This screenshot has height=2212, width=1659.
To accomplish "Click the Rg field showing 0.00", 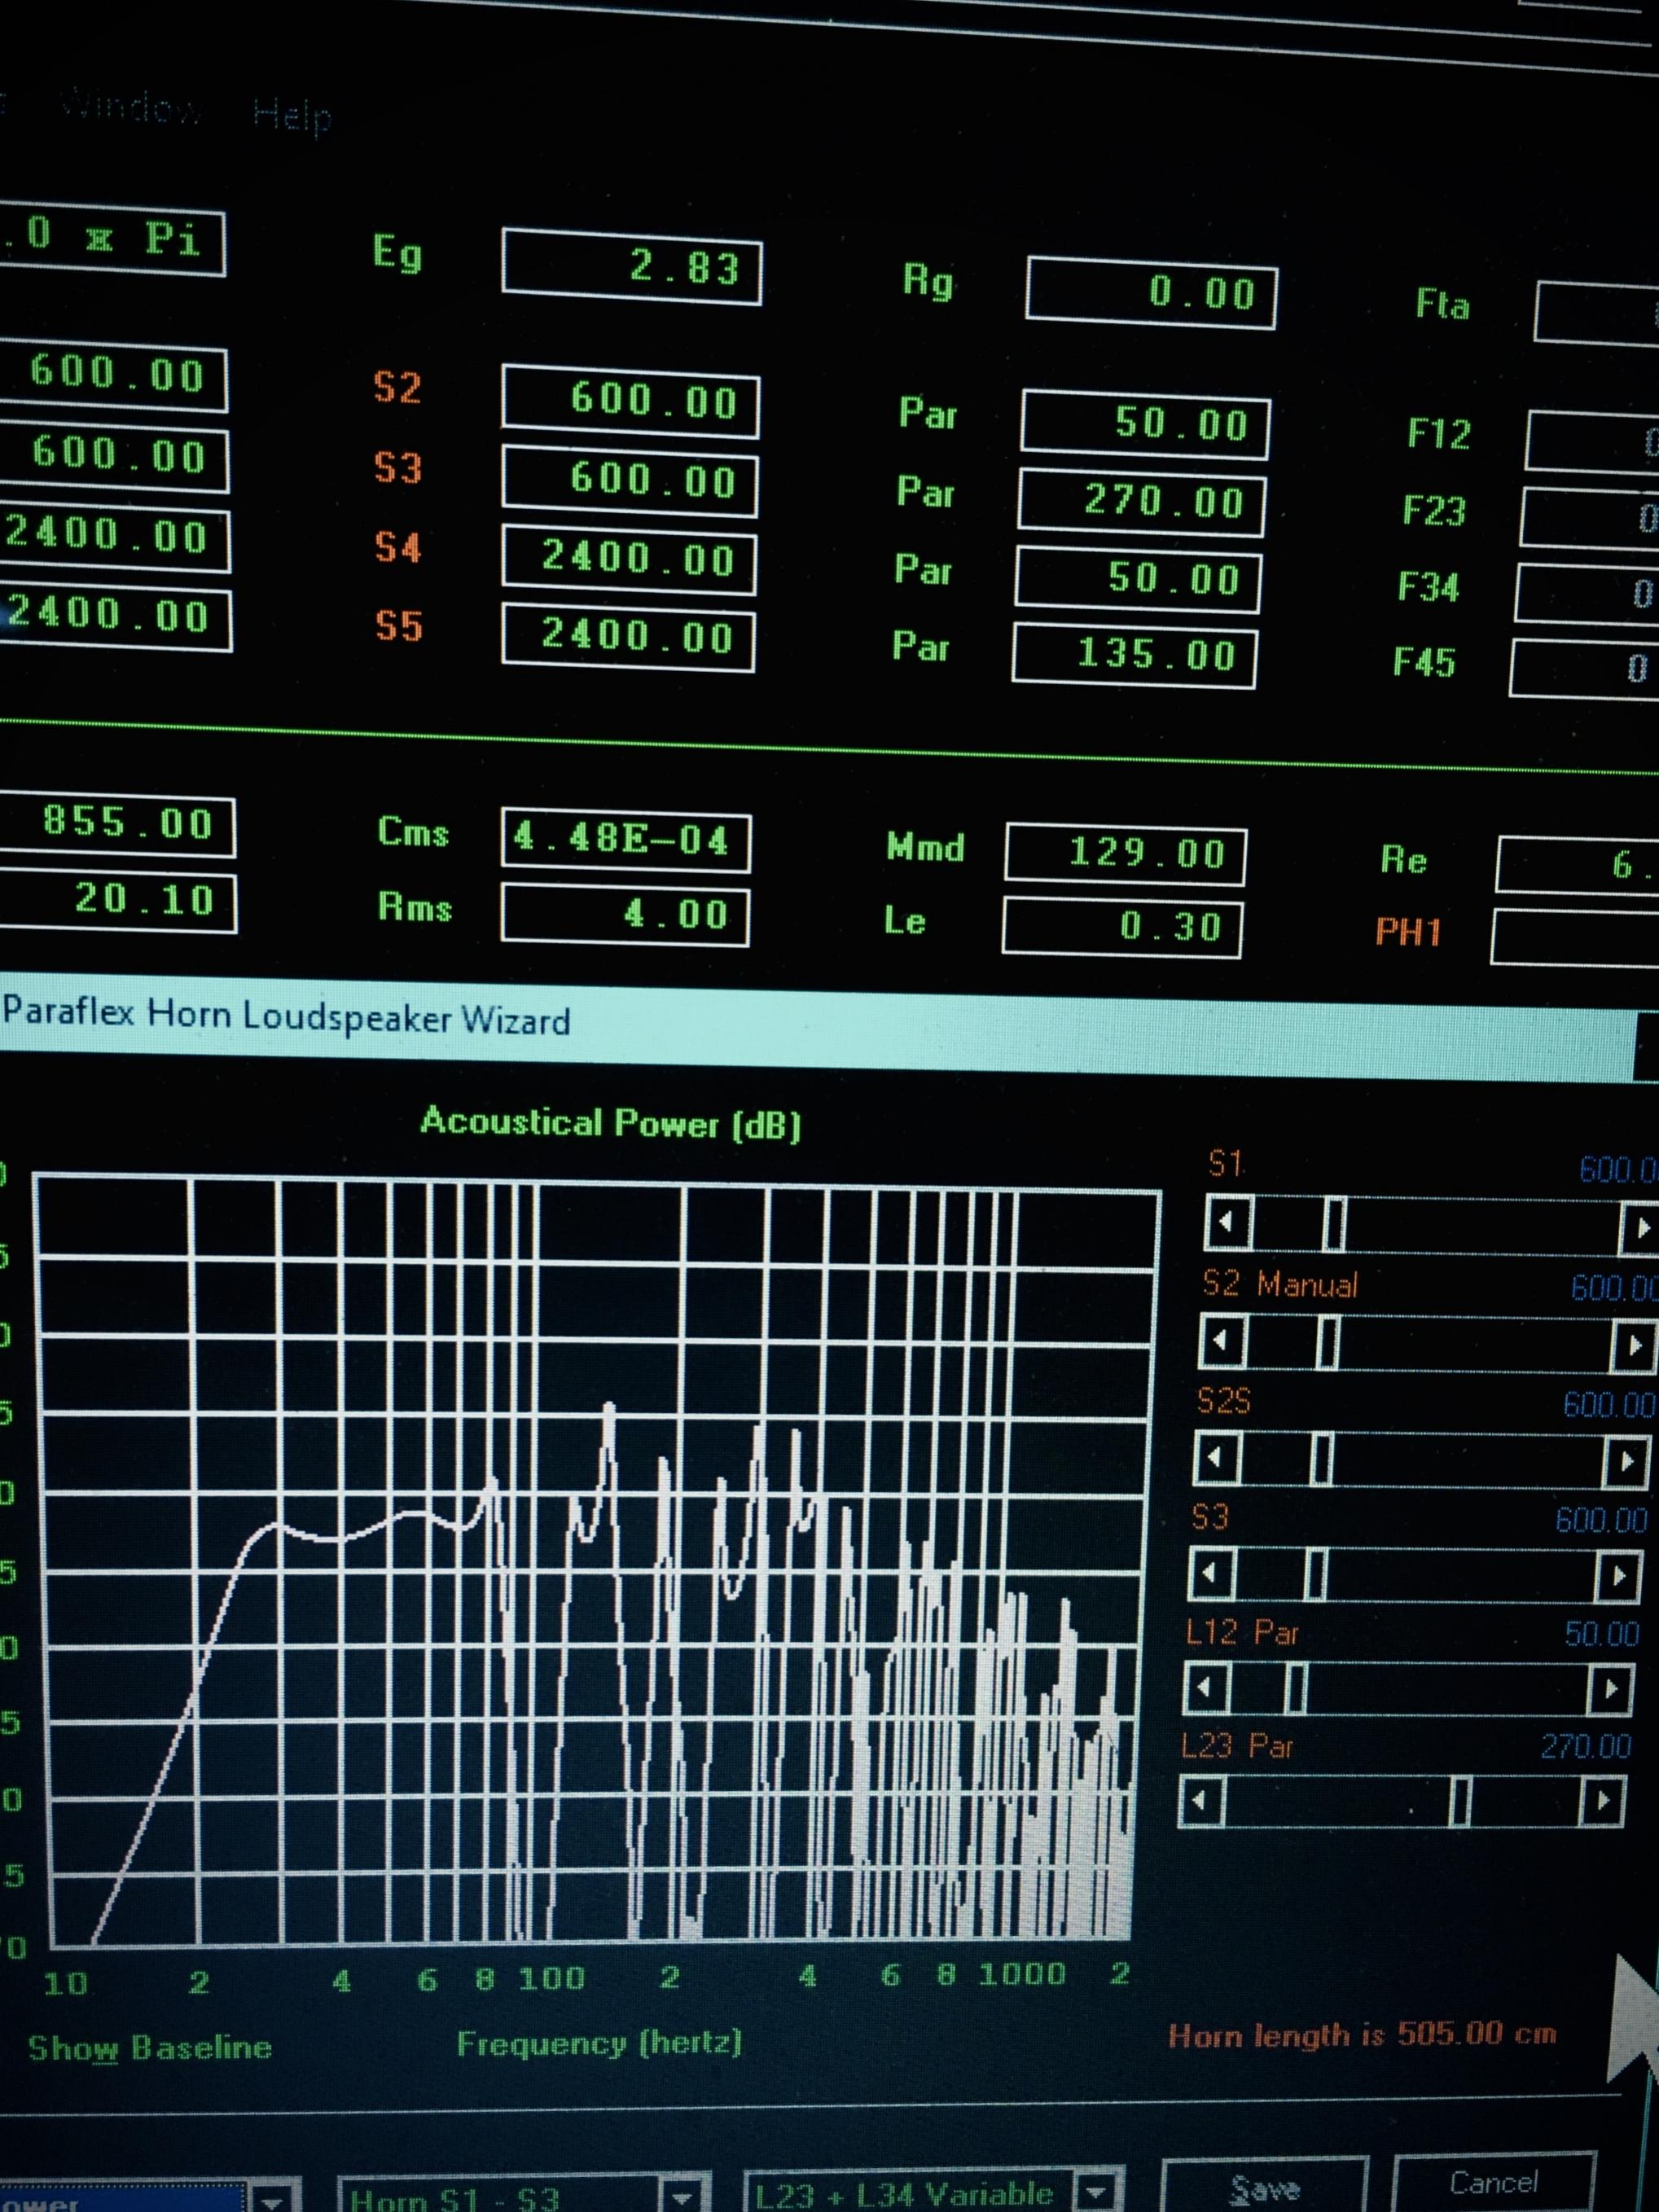I will click(1151, 292).
